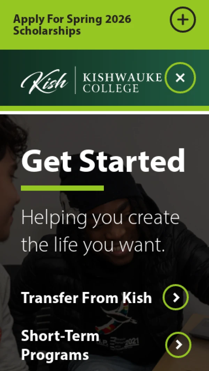Image resolution: width=209 pixels, height=371 pixels.
Task: Click the vertical divider in the college logo
Action: click(76, 80)
